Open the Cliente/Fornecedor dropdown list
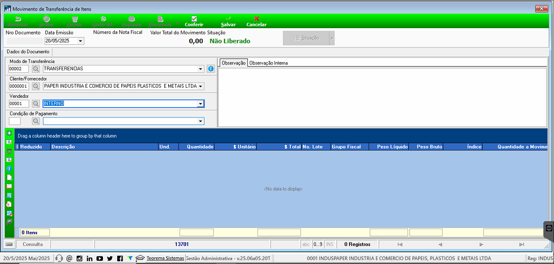The image size is (554, 264). click(201, 86)
